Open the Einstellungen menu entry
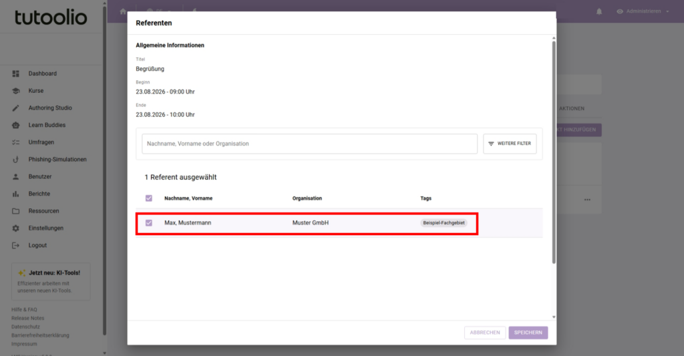Viewport: 684px width, 356px height. tap(46, 228)
